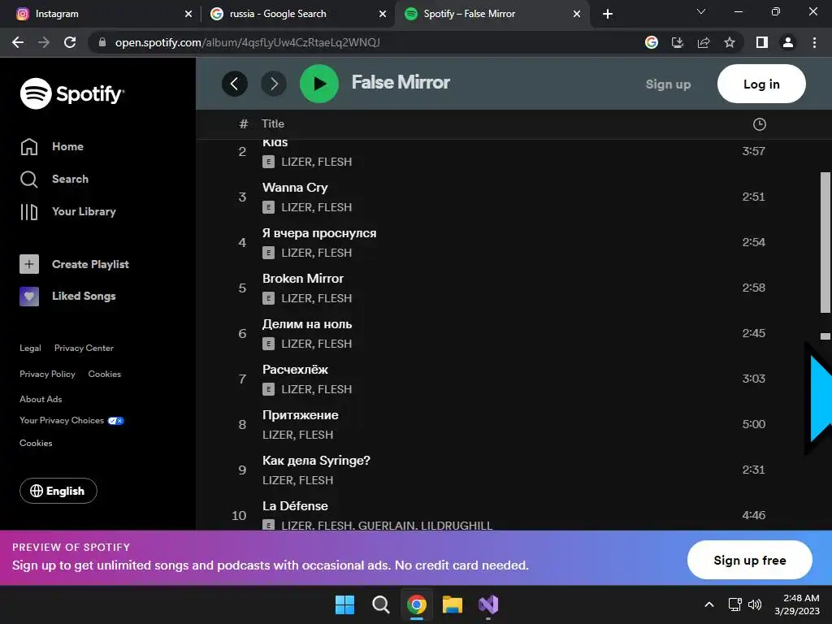Click the Sign up link
The width and height of the screenshot is (832, 624).
coord(668,84)
